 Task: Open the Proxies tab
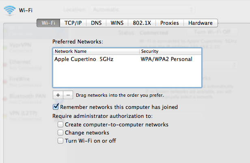click(169, 23)
